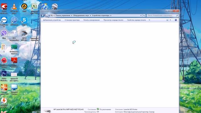The height and width of the screenshot is (113, 201).
Task: Click the HP LaserJet Pro MFP printer name
Action: point(68,110)
